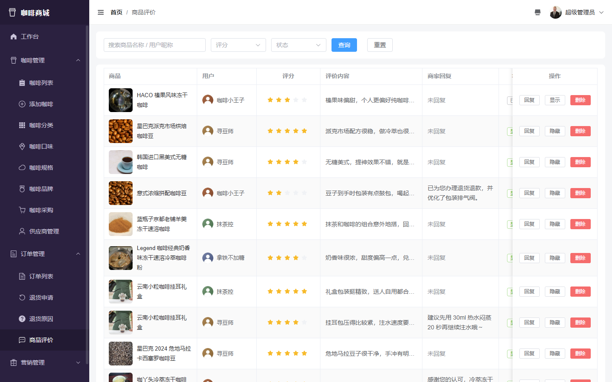This screenshot has width=612, height=382.
Task: Open the message notification icon in header
Action: 538,12
